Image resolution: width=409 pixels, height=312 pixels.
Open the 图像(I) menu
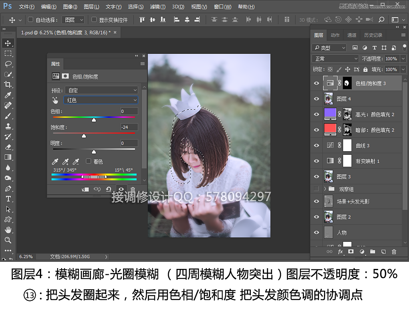[x=70, y=6]
